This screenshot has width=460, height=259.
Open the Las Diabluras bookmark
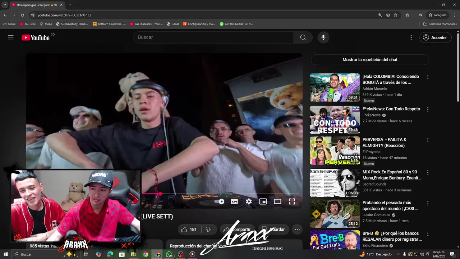tap(146, 24)
